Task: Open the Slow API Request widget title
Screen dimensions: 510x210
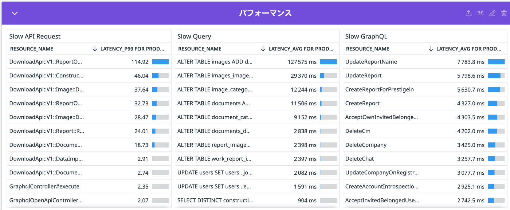Action: [35, 36]
